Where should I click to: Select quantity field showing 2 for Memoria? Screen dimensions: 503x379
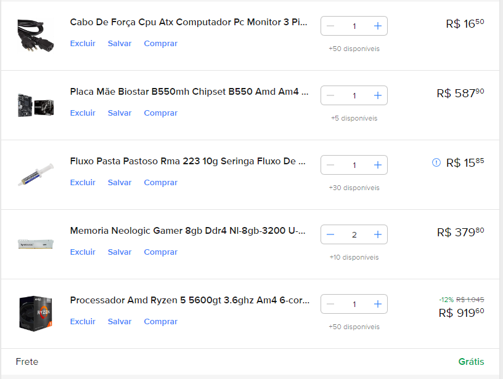[354, 234]
